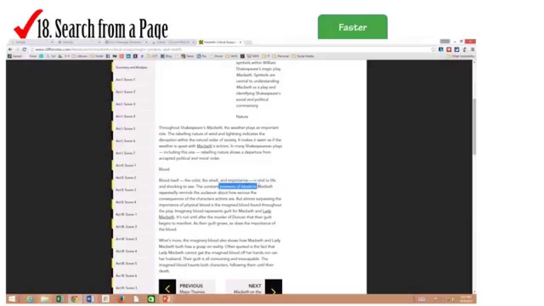544x306 pixels.
Task: Go to Act III: Scene 4
Action: (126, 251)
